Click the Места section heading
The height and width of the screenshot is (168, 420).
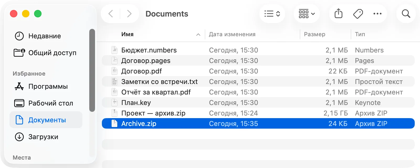coord(22,157)
